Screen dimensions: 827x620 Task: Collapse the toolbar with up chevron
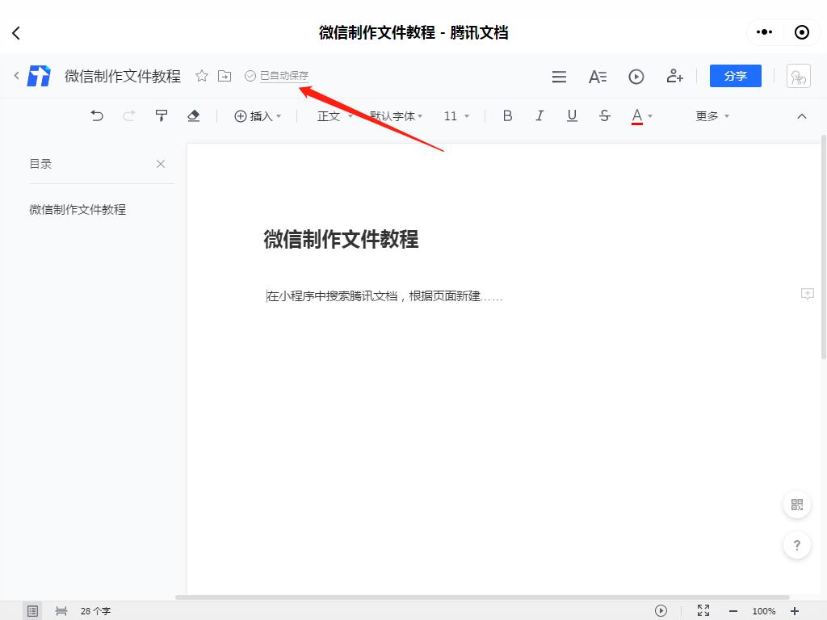click(802, 116)
